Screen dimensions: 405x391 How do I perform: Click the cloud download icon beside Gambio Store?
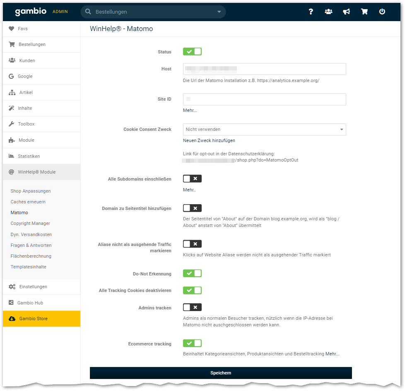pyautogui.click(x=12, y=319)
